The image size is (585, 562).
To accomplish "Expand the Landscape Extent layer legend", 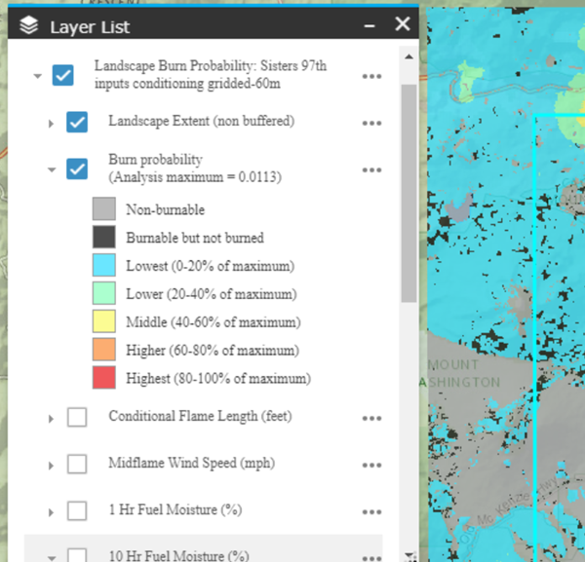I will click(51, 123).
